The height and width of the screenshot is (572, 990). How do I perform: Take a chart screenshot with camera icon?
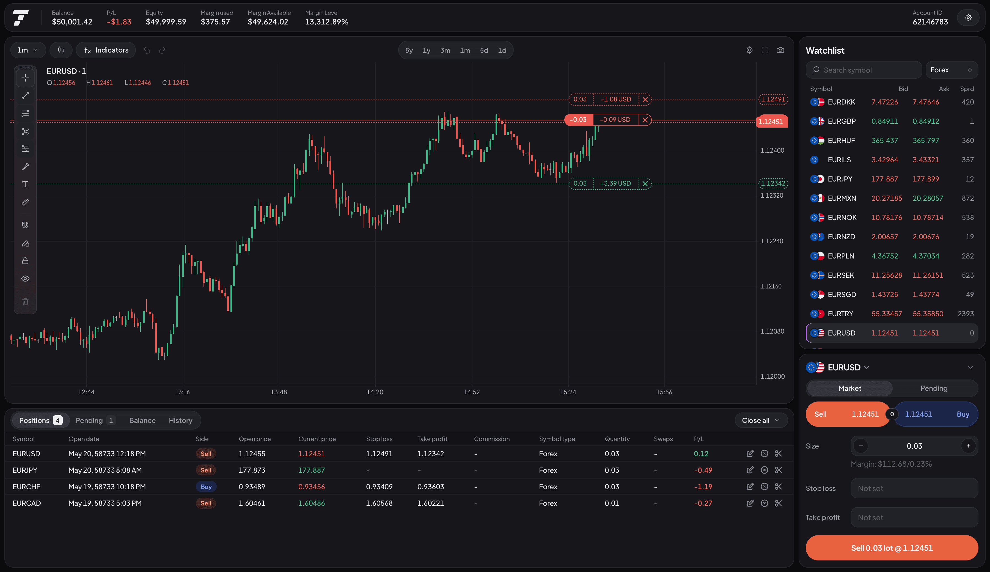(x=780, y=50)
